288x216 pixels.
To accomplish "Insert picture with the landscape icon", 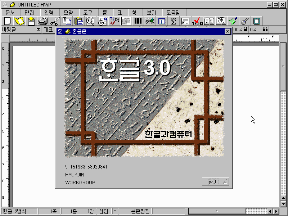I will pos(150,21).
